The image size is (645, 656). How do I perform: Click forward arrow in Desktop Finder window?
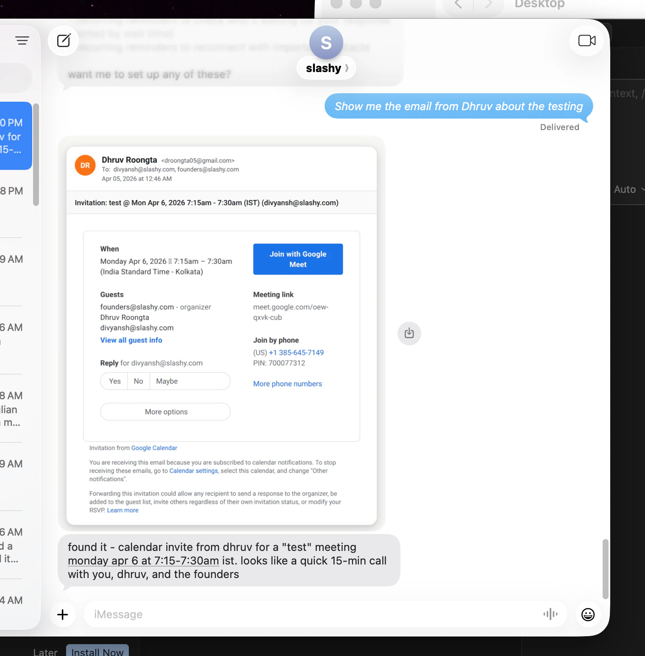tap(489, 4)
